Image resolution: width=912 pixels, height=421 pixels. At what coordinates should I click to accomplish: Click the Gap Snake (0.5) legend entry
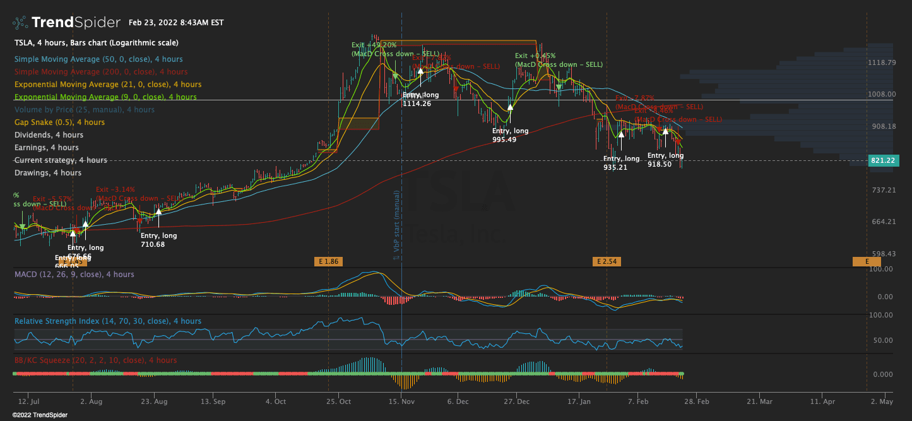[59, 122]
